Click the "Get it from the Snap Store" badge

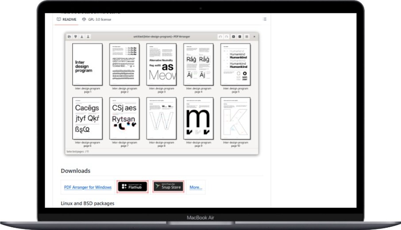169,187
